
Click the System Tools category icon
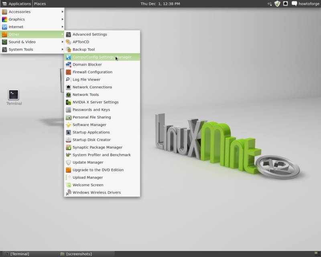point(4,49)
